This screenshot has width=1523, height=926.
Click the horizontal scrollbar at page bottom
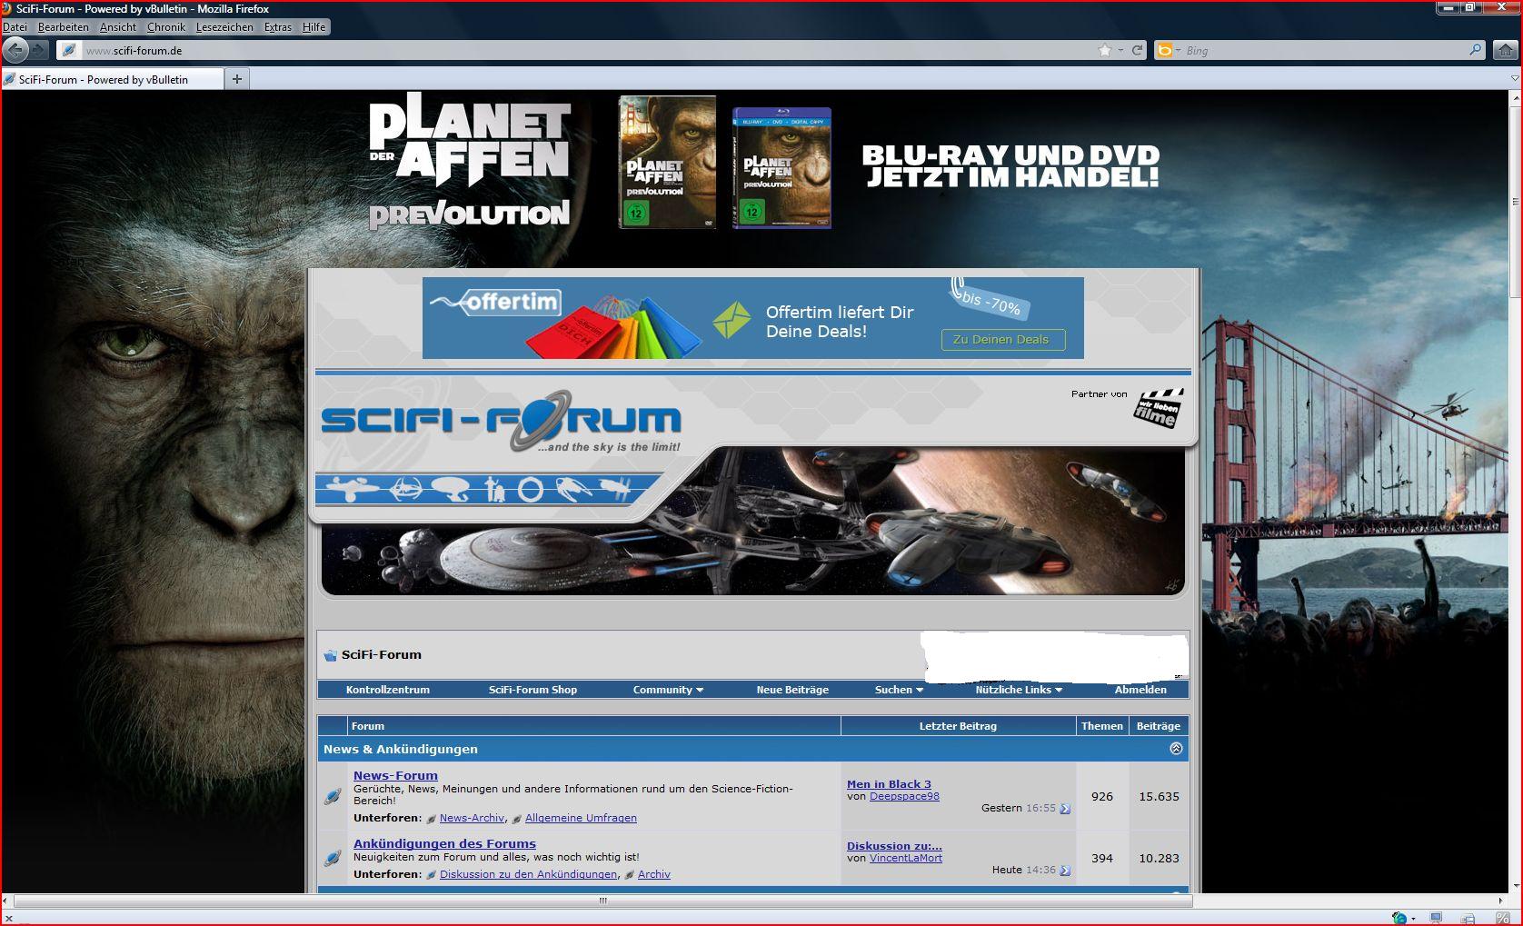602,901
